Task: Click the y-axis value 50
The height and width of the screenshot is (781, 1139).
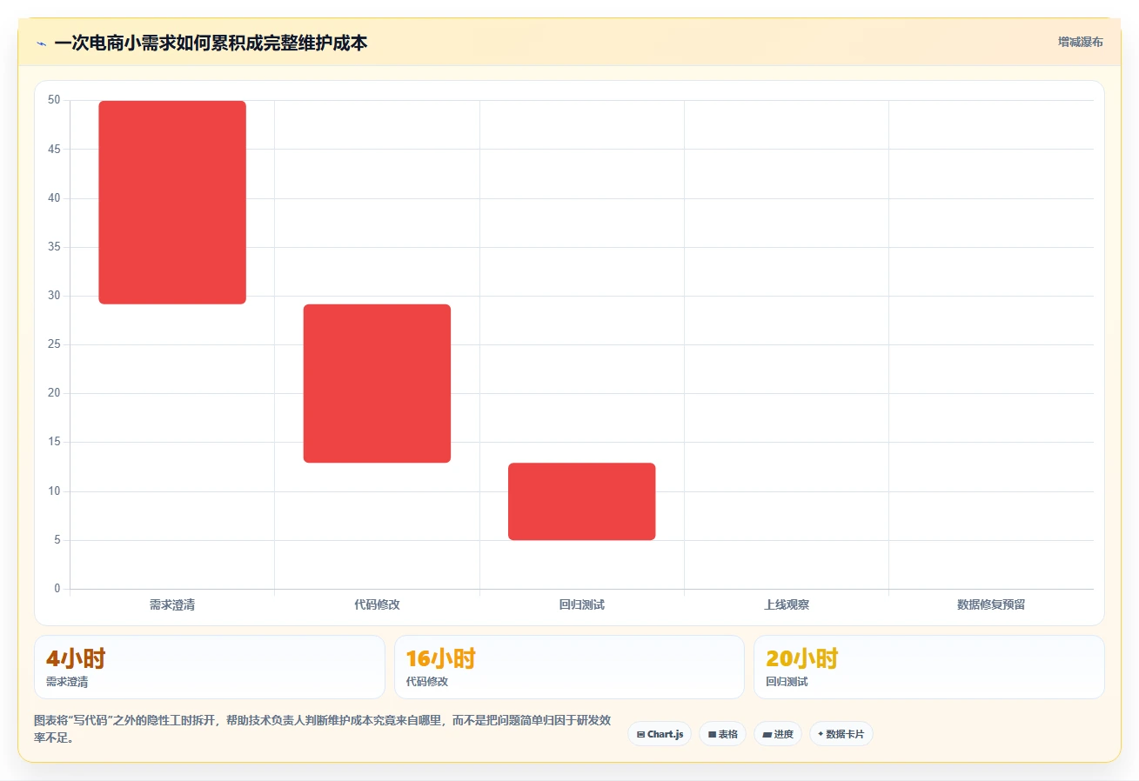Action: tap(54, 100)
